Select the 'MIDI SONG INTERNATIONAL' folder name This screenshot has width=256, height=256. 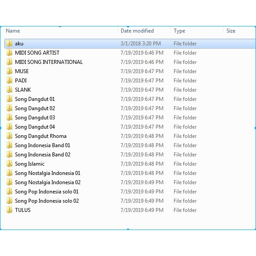49,62
